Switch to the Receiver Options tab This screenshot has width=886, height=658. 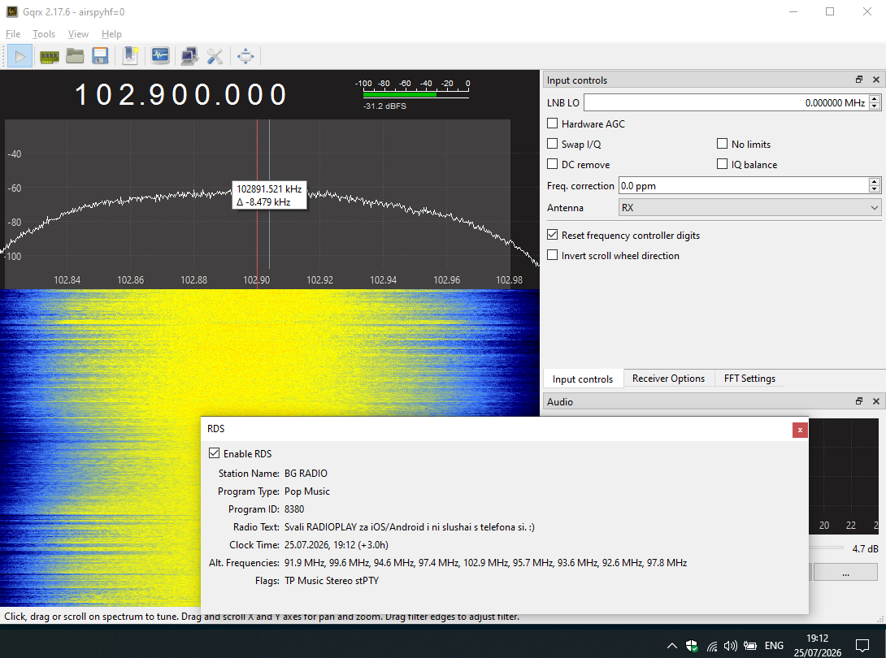668,379
